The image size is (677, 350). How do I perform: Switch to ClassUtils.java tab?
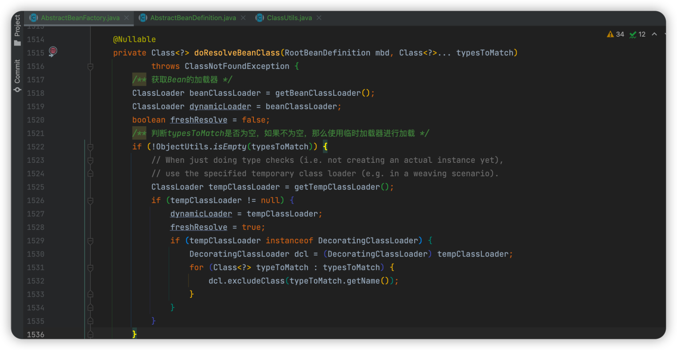tap(289, 18)
